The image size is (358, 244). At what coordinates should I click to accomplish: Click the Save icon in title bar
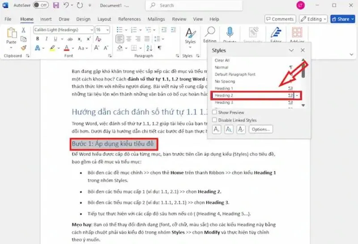tap(56, 5)
